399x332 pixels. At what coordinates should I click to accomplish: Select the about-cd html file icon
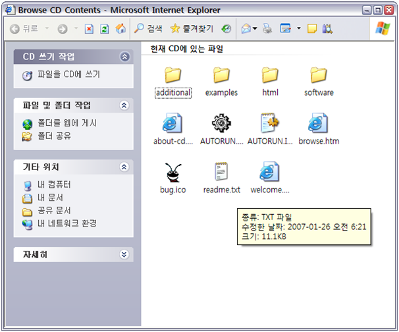click(x=173, y=123)
